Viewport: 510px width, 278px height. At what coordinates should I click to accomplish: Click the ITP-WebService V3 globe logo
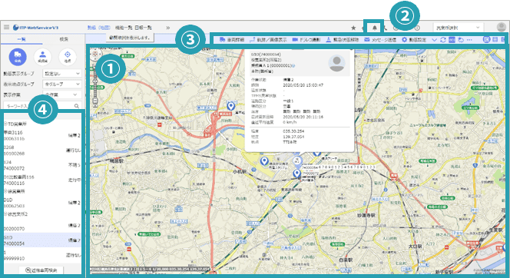[x=15, y=28]
